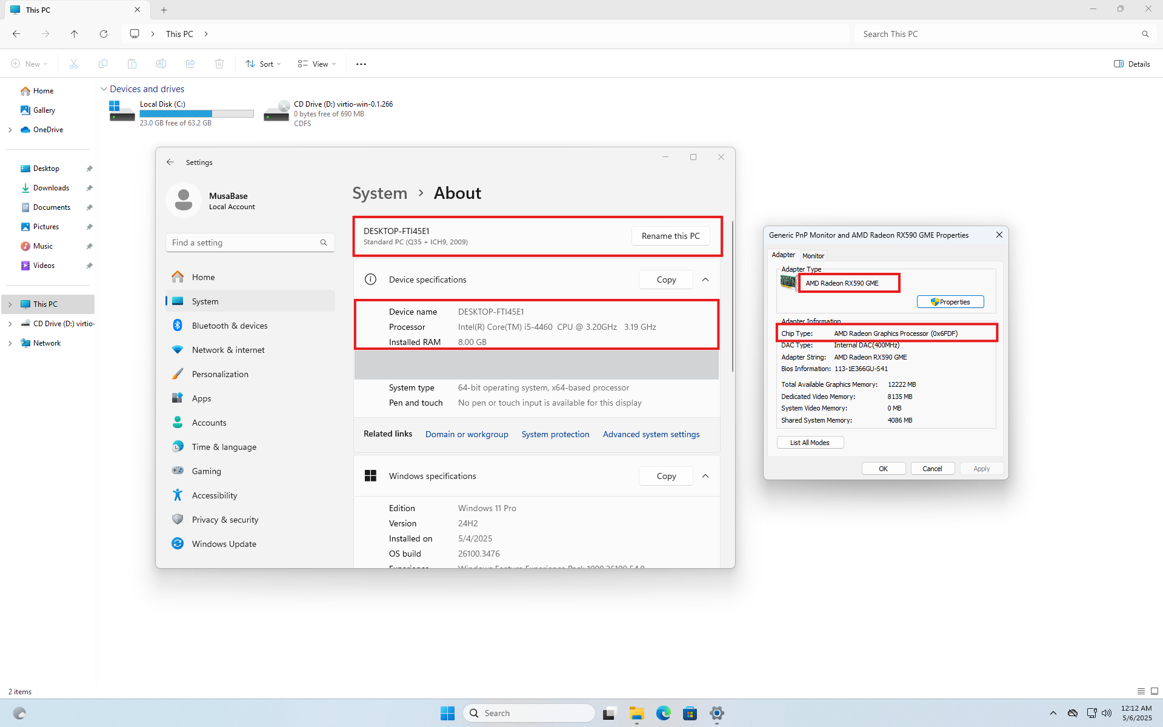This screenshot has height=727, width=1163.
Task: Open Microsoft Store from the taskbar
Action: click(x=690, y=713)
